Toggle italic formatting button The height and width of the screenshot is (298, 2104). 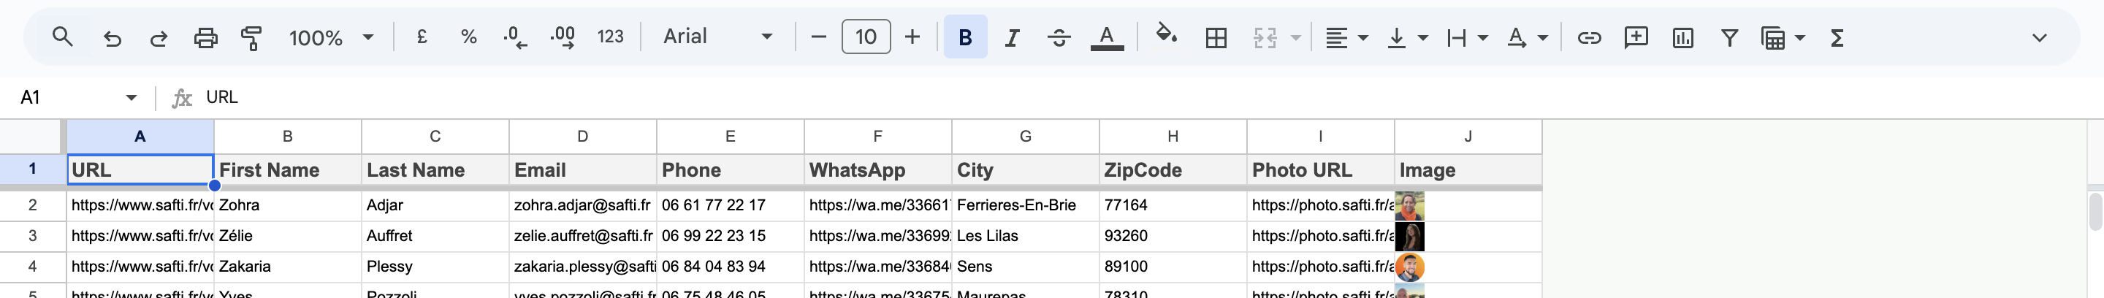[x=1012, y=37]
